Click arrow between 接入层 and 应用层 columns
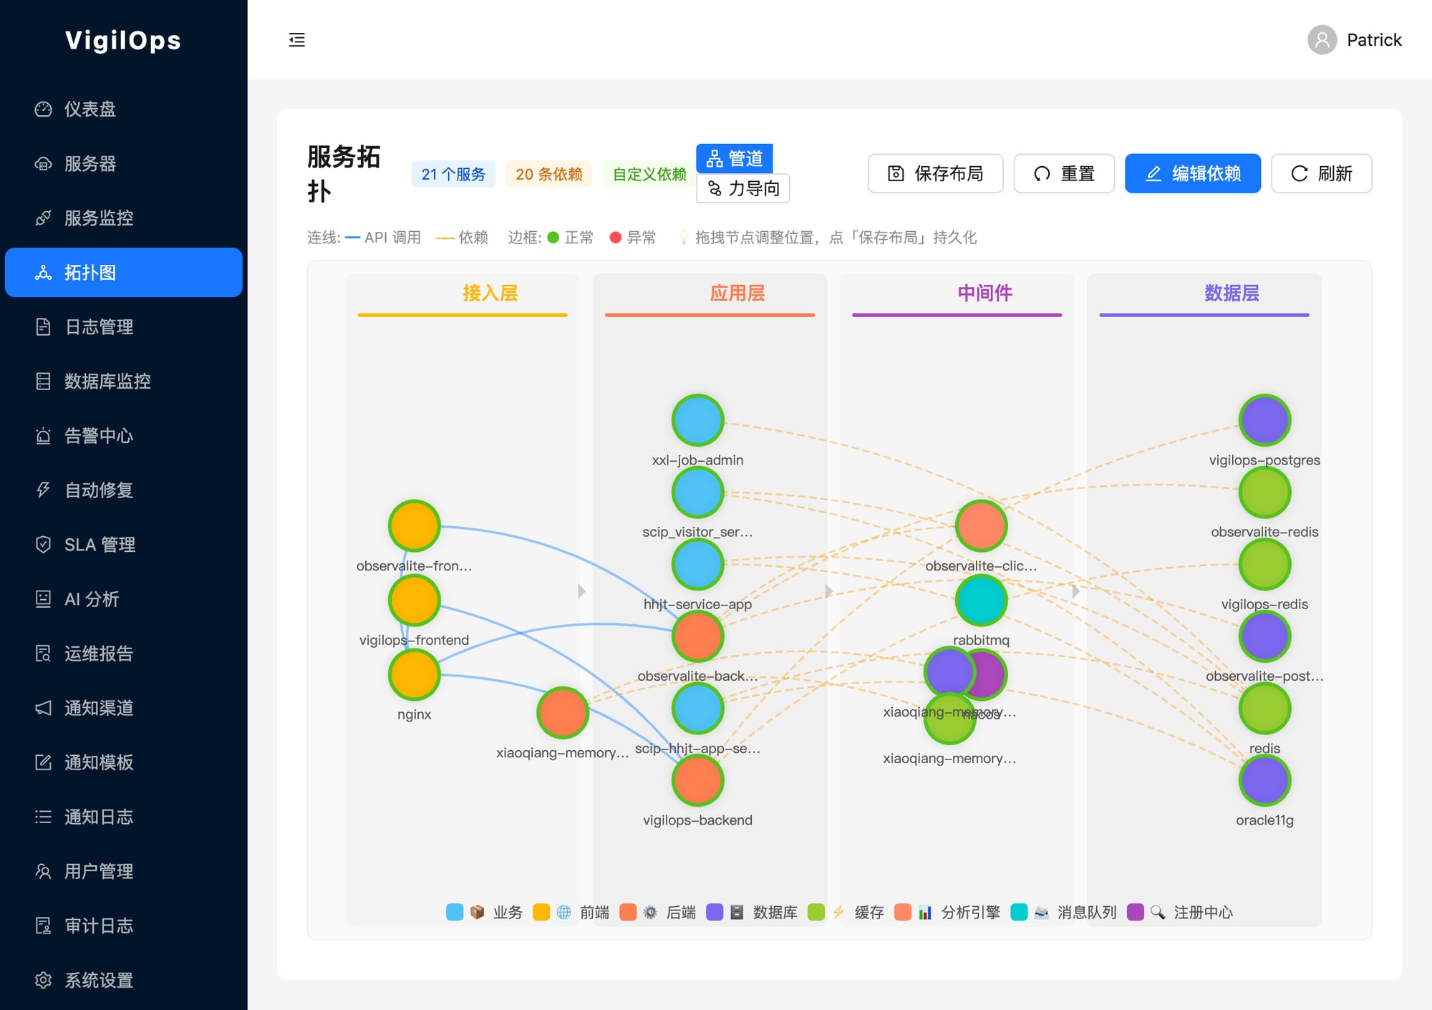This screenshot has width=1432, height=1010. pos(581,591)
